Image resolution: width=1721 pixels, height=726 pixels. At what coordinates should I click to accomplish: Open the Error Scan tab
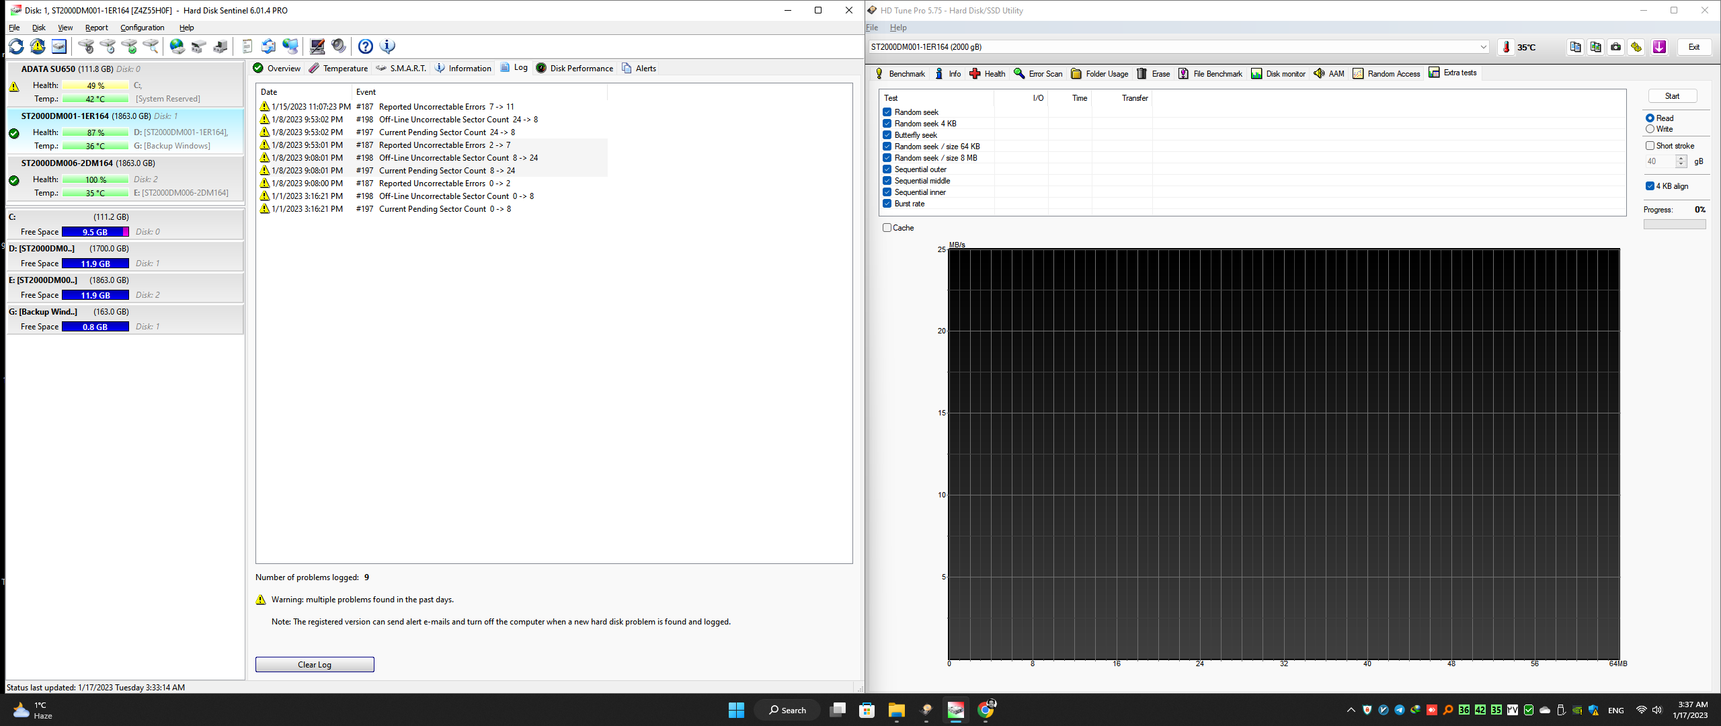point(1038,74)
